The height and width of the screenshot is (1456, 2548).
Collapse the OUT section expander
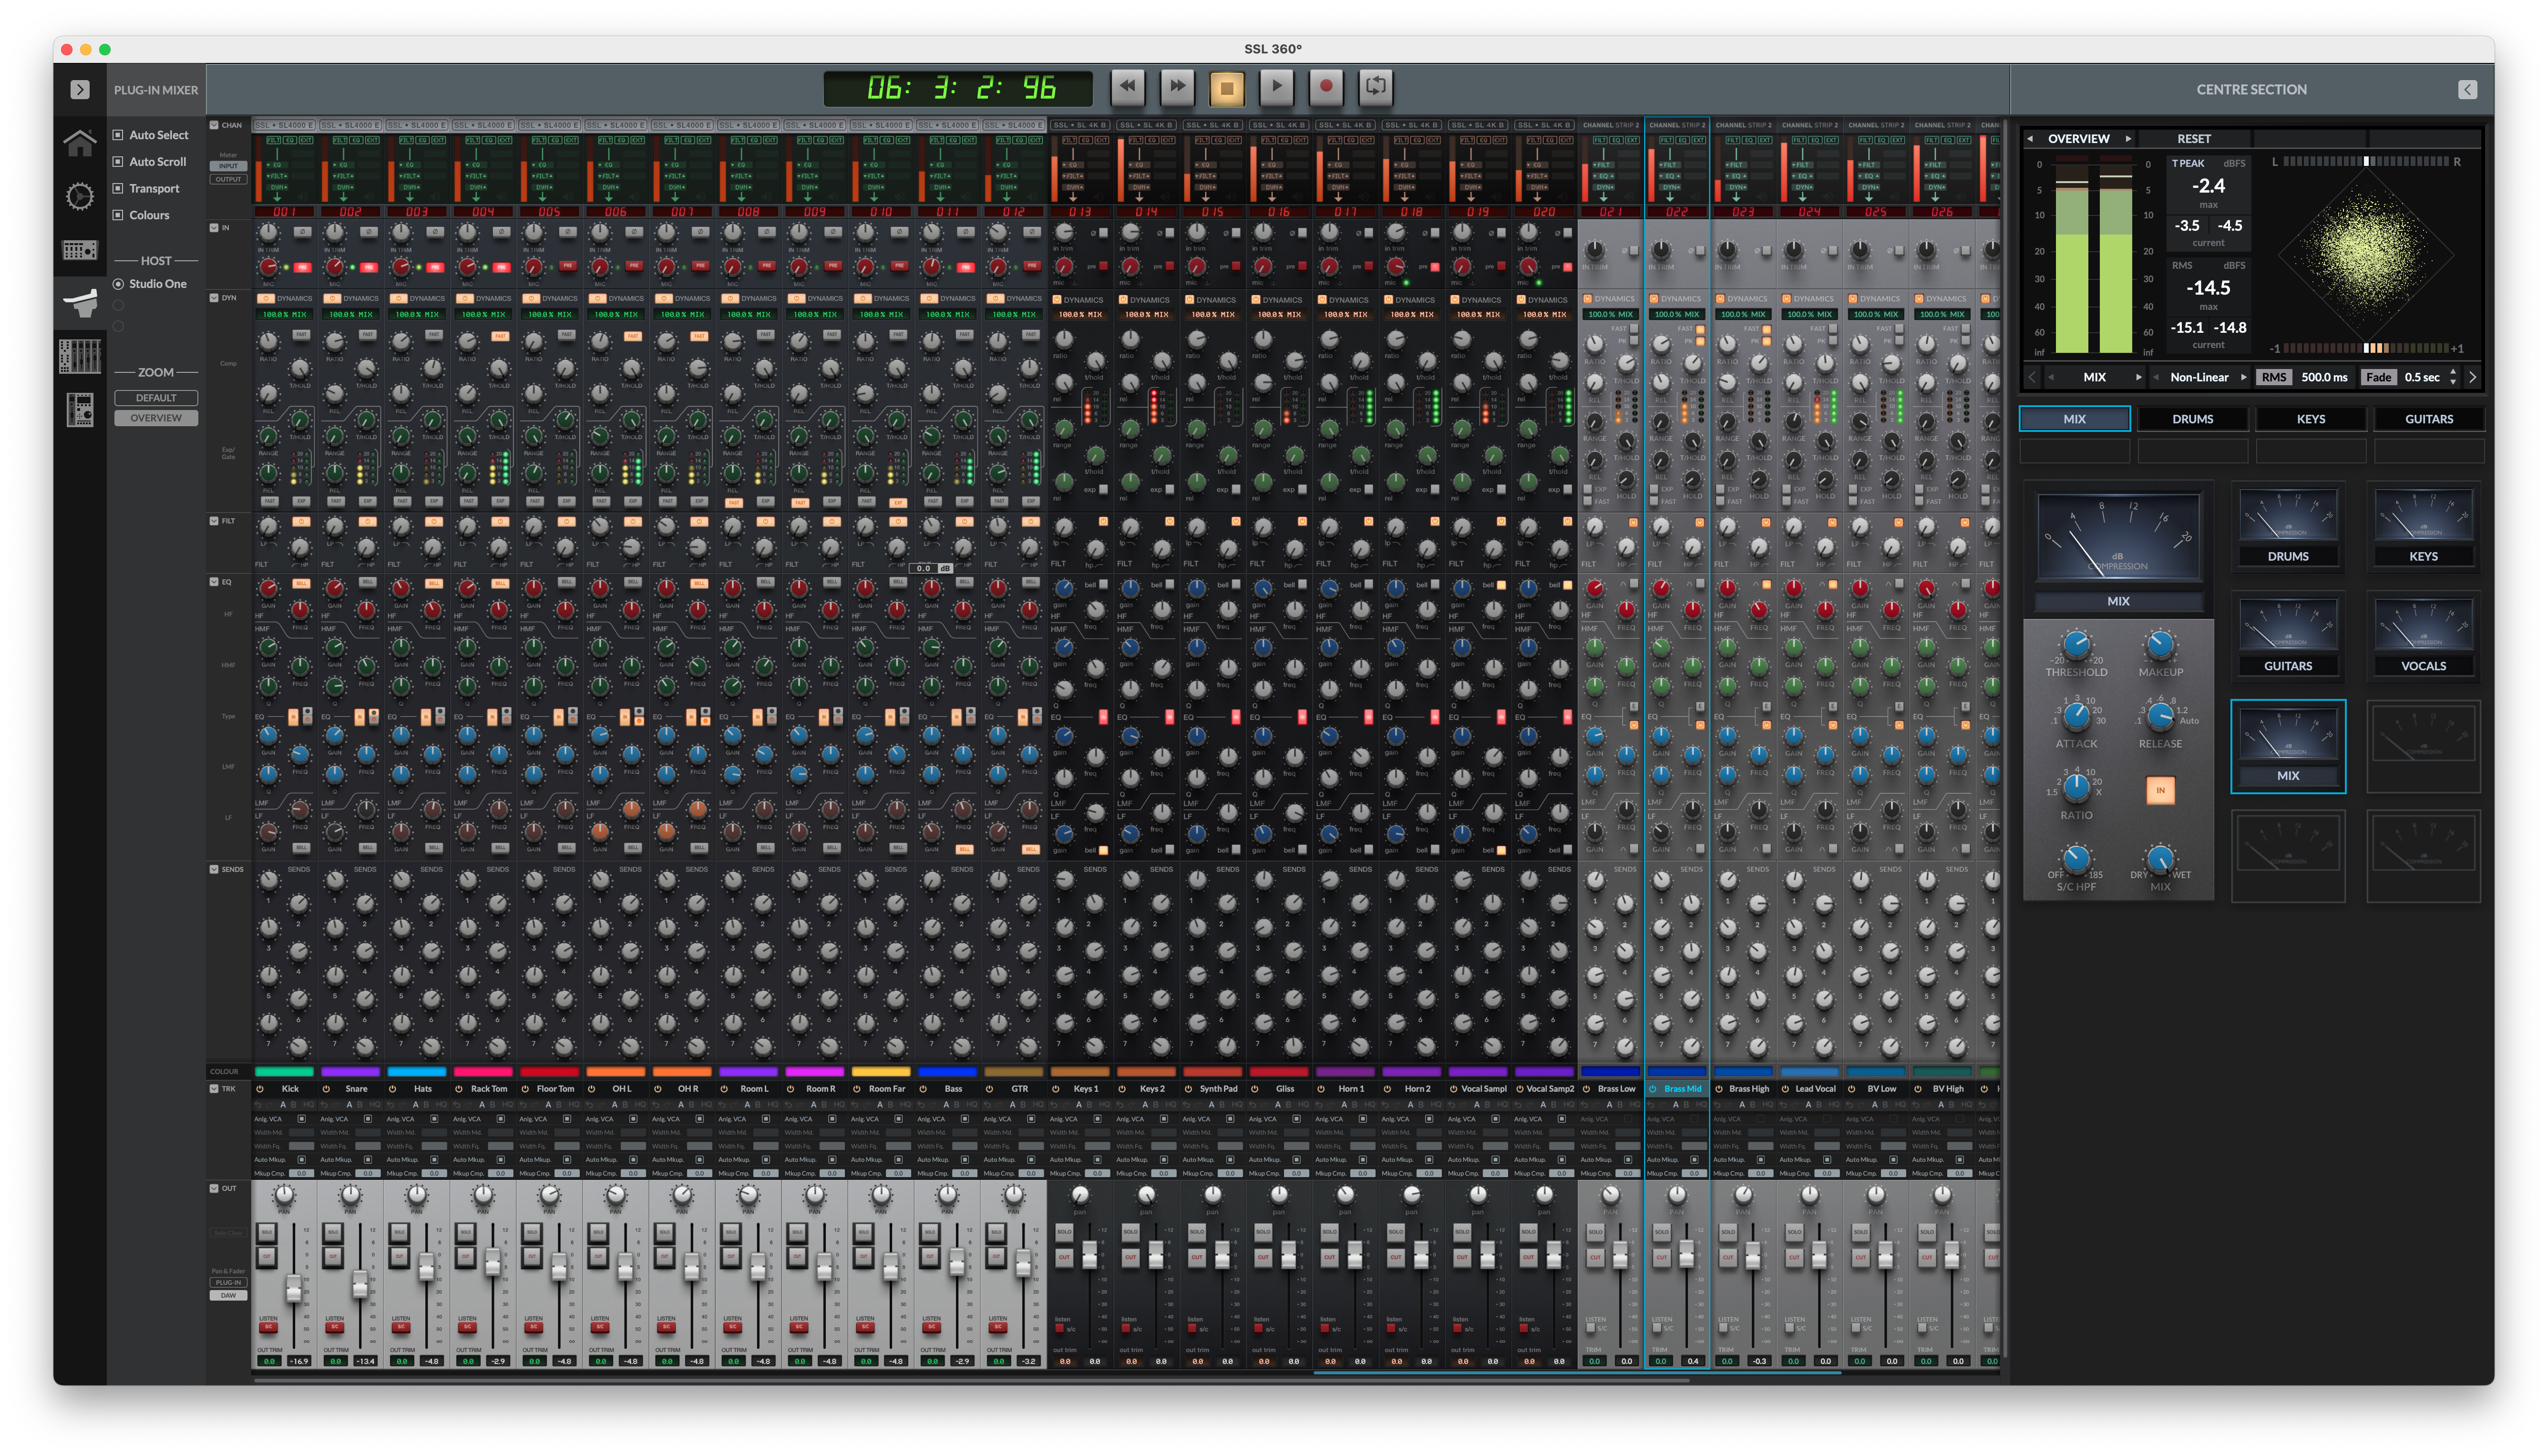click(x=214, y=1189)
